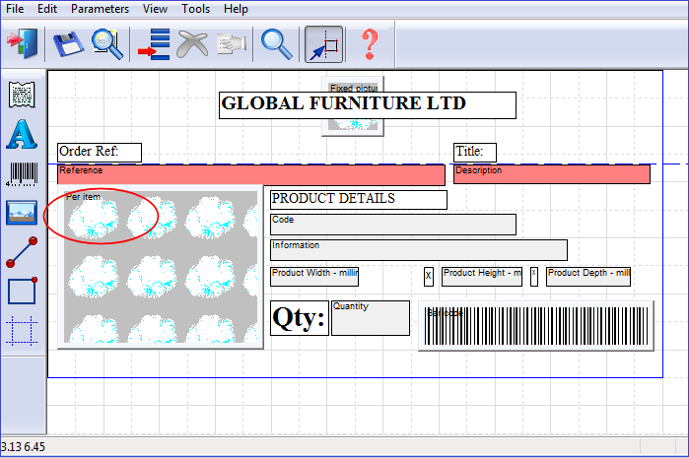
Task: Click the blue magnifying glass zoom icon
Action: [x=276, y=44]
